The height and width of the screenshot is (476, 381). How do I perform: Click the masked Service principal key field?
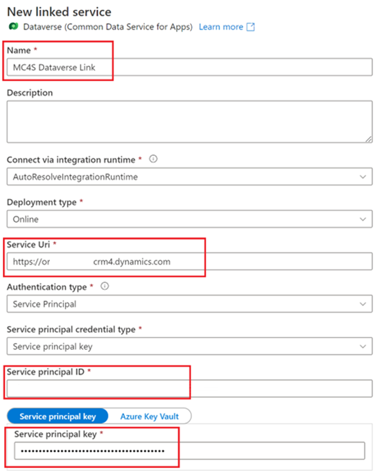coord(190,451)
